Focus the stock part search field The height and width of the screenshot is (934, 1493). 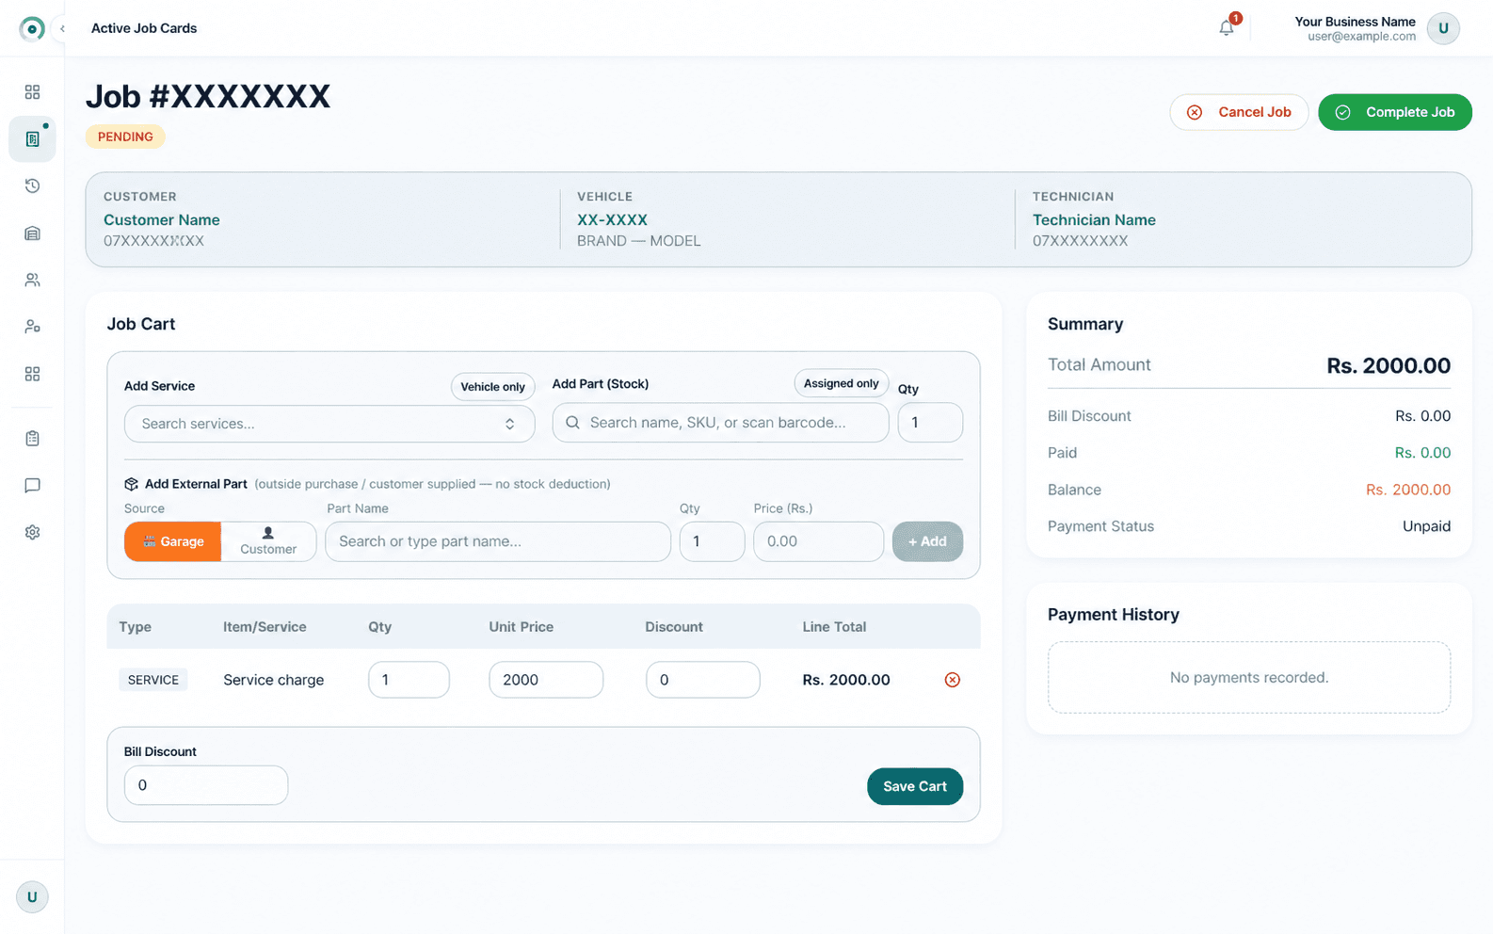tap(720, 423)
